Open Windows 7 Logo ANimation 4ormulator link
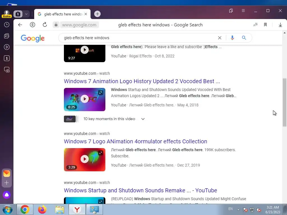The height and width of the screenshot is (215, 287). pos(135,141)
